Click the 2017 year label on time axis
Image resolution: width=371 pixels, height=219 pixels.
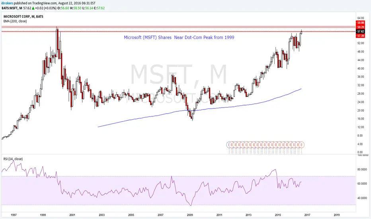[x=307, y=215]
